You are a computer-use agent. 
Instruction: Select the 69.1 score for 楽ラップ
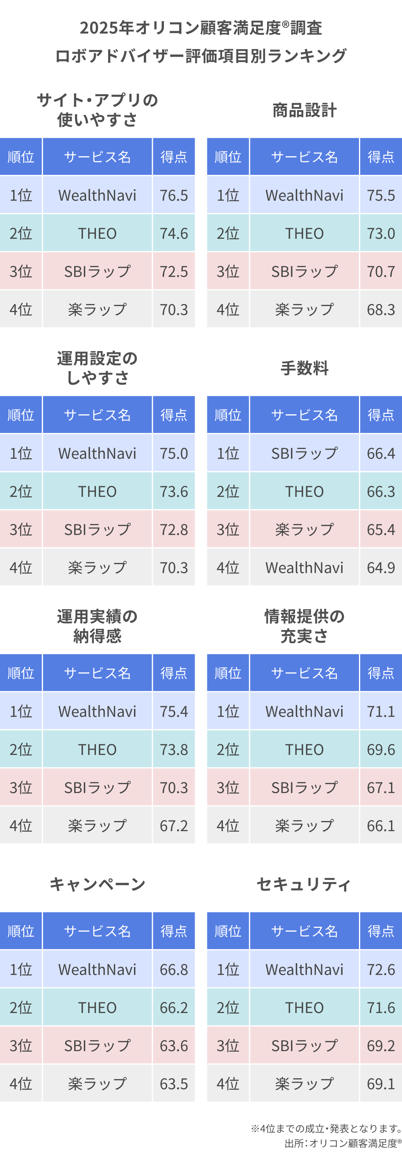click(381, 1084)
